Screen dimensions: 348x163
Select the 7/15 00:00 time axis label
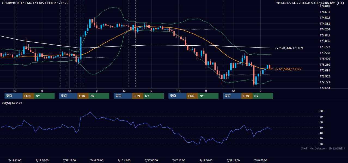coord(42,160)
